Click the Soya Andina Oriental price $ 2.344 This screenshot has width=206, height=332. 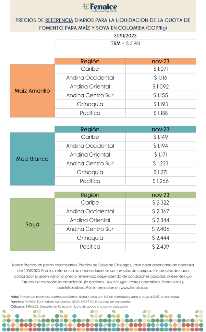coord(161,220)
